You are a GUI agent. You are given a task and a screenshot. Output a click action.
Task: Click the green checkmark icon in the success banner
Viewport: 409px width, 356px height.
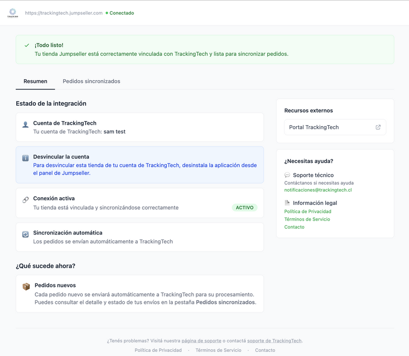(27, 45)
